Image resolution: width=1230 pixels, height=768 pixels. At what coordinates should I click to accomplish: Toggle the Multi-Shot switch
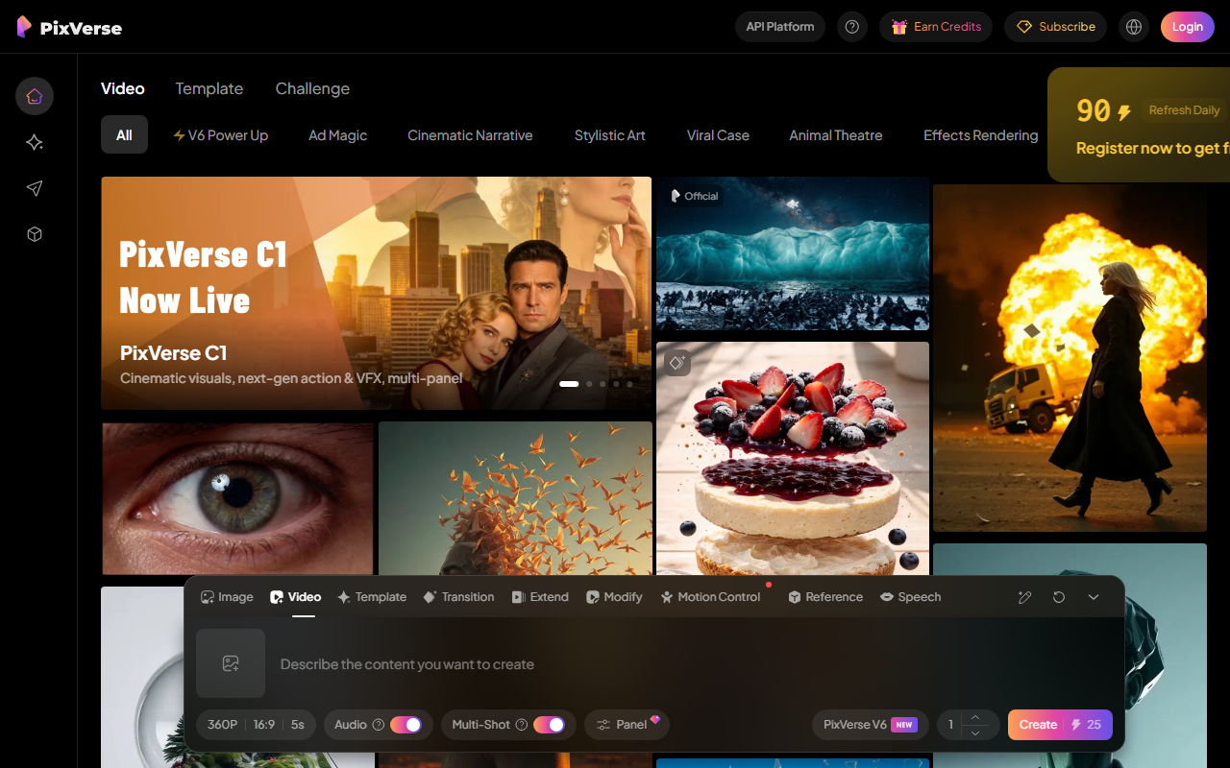pos(549,725)
